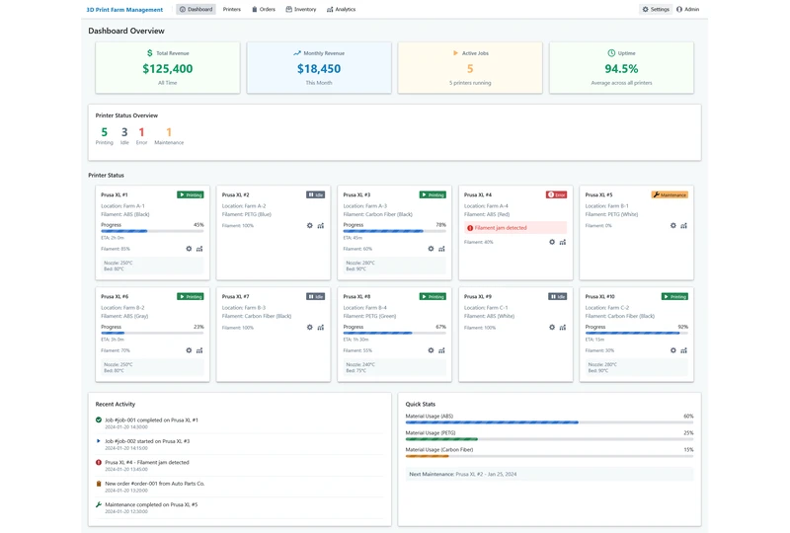The image size is (790, 533).
Task: Click gear icon on Prusa XL #10 card
Action: pos(673,350)
